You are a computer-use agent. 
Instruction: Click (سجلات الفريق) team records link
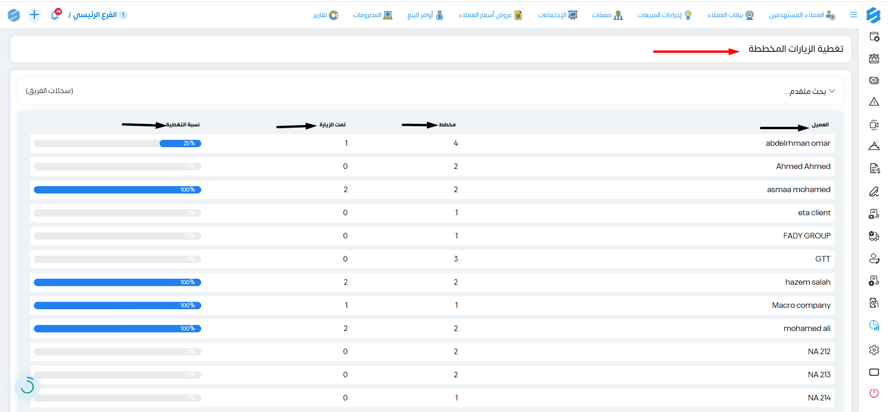coord(50,91)
